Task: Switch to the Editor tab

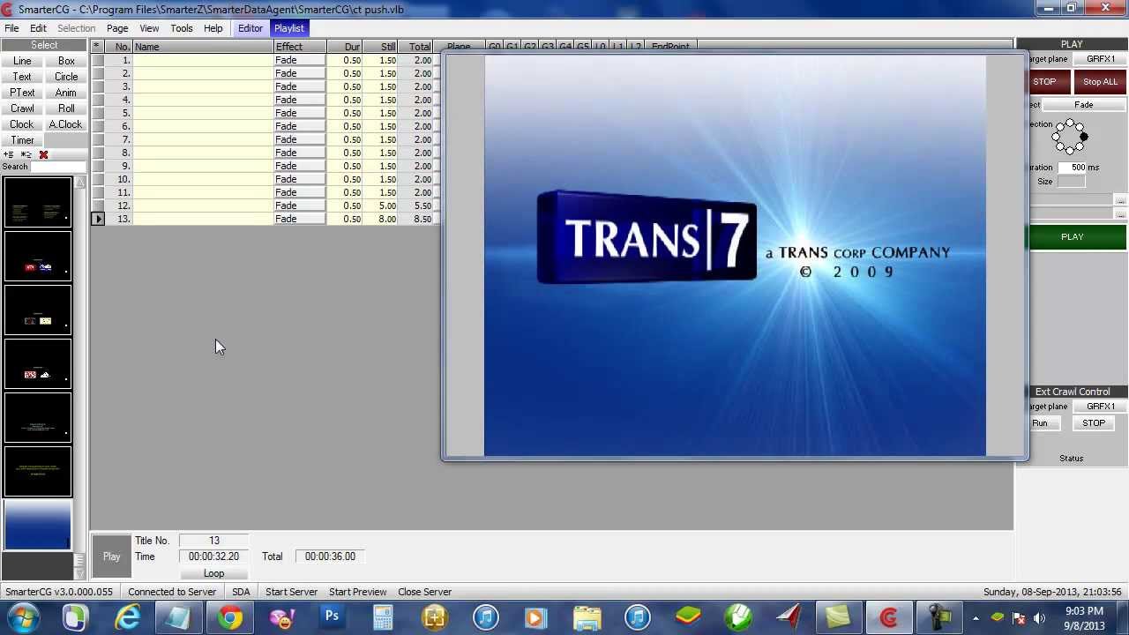Action: tap(250, 28)
